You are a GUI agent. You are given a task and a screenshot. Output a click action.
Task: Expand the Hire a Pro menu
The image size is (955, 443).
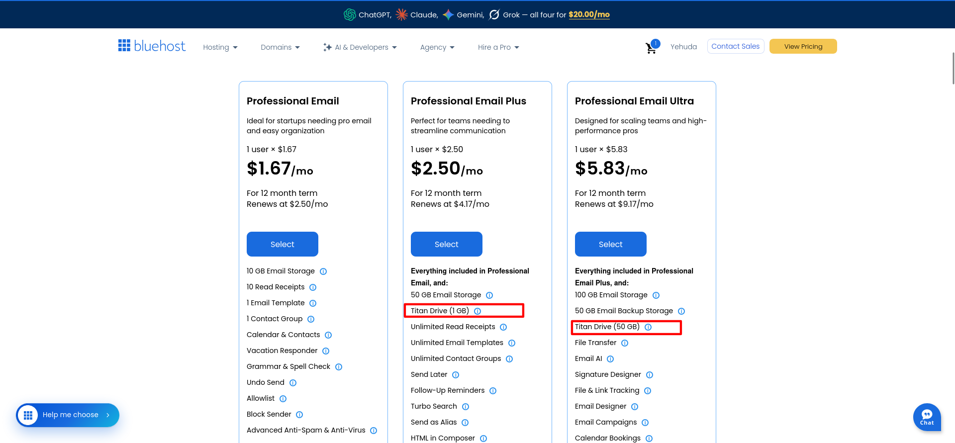(x=498, y=47)
